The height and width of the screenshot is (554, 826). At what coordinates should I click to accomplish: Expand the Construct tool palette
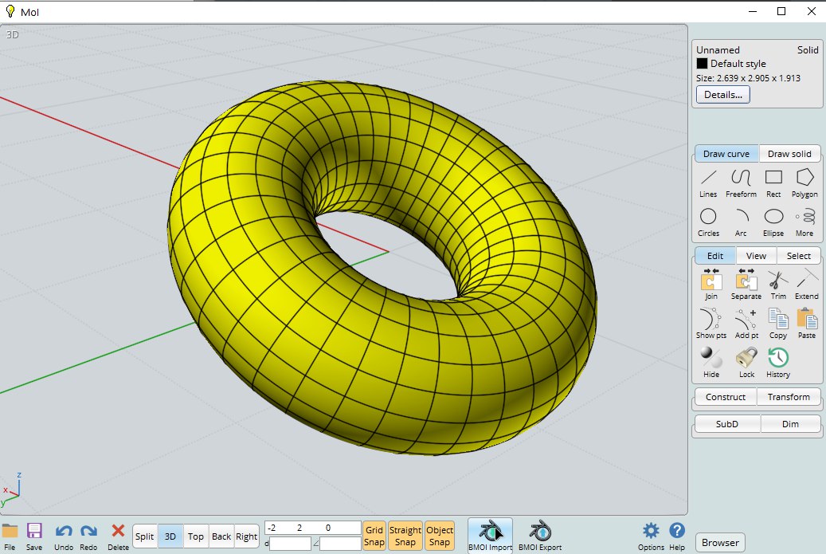click(726, 397)
